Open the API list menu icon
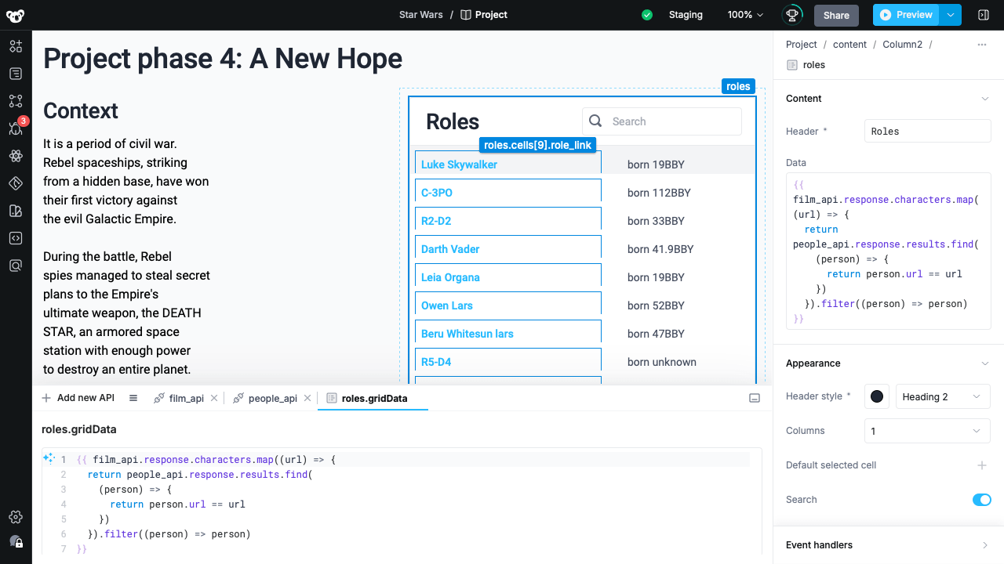Screen dimensions: 1004x564 [x=133, y=398]
